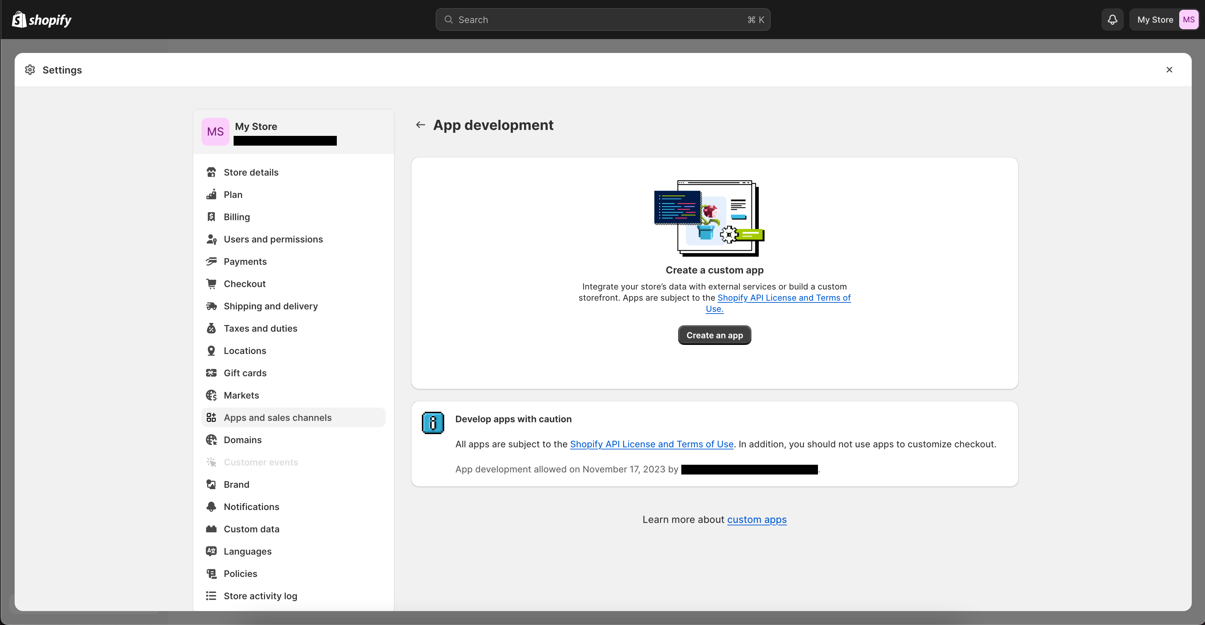
Task: Click the Store details storefront icon
Action: click(212, 172)
